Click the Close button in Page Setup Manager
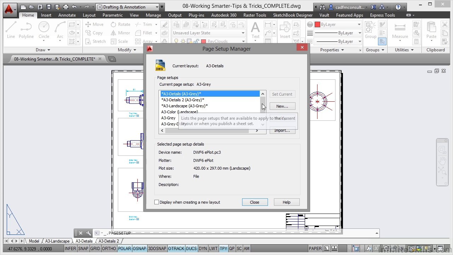Screen dimensions: 453x255 click(254, 202)
